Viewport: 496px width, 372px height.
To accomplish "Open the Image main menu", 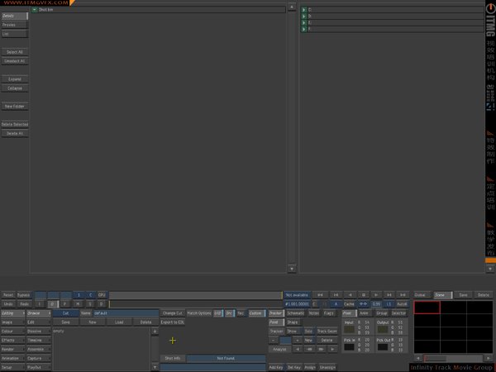I will 12,322.
